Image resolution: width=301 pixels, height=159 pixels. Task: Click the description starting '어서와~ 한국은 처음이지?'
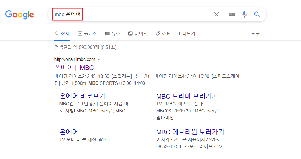click(x=189, y=147)
